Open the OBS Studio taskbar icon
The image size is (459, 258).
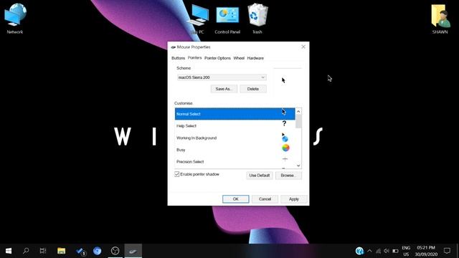coord(115,251)
